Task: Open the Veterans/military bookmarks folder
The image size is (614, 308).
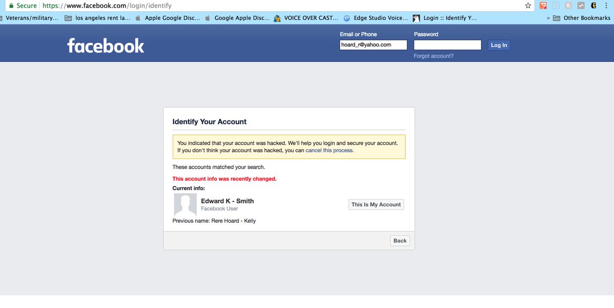Action: [x=29, y=18]
